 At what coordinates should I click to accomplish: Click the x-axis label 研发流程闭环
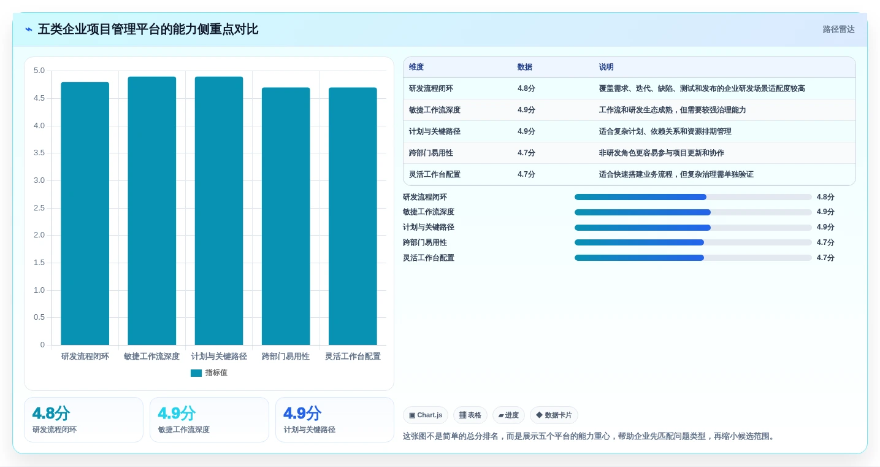(85, 356)
